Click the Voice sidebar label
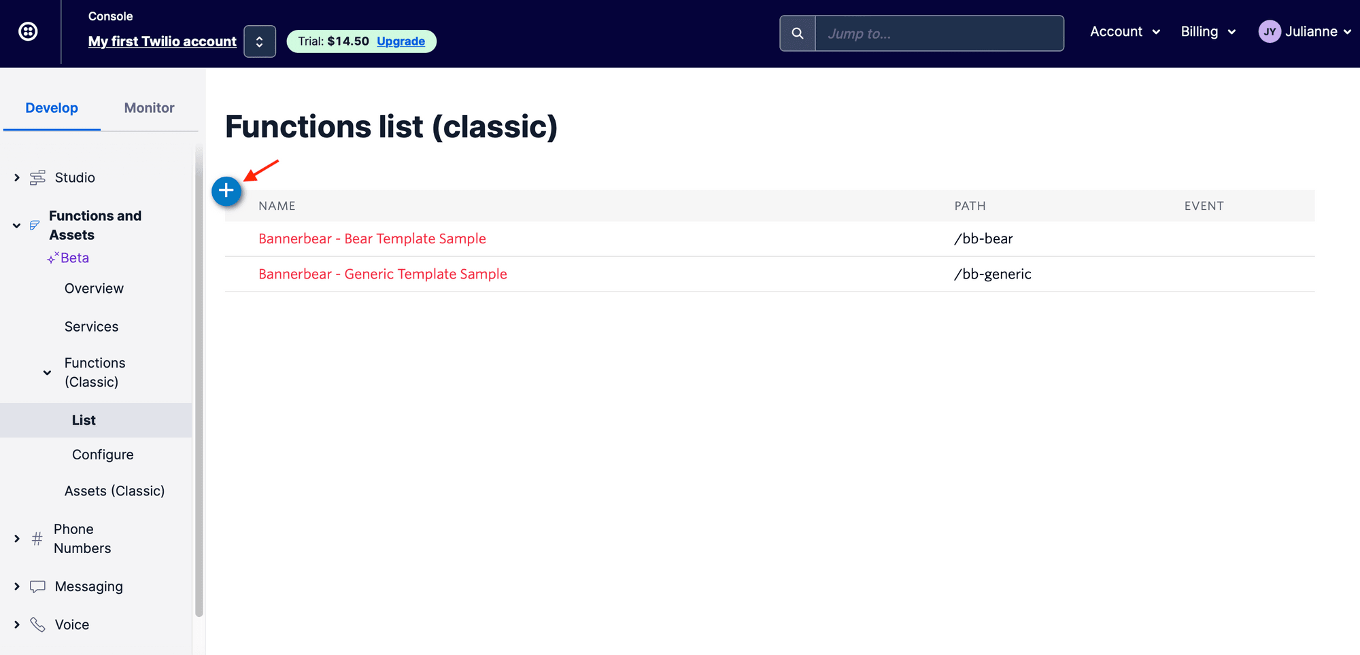The height and width of the screenshot is (655, 1360). click(x=72, y=624)
